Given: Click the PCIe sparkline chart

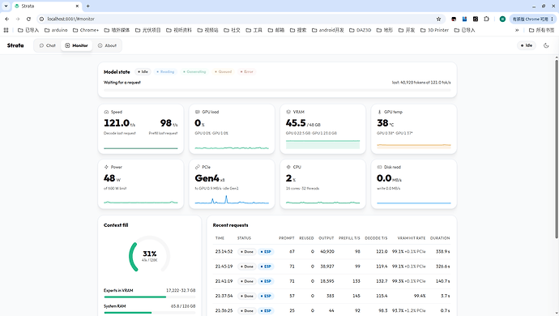Looking at the screenshot, I should click(232, 200).
